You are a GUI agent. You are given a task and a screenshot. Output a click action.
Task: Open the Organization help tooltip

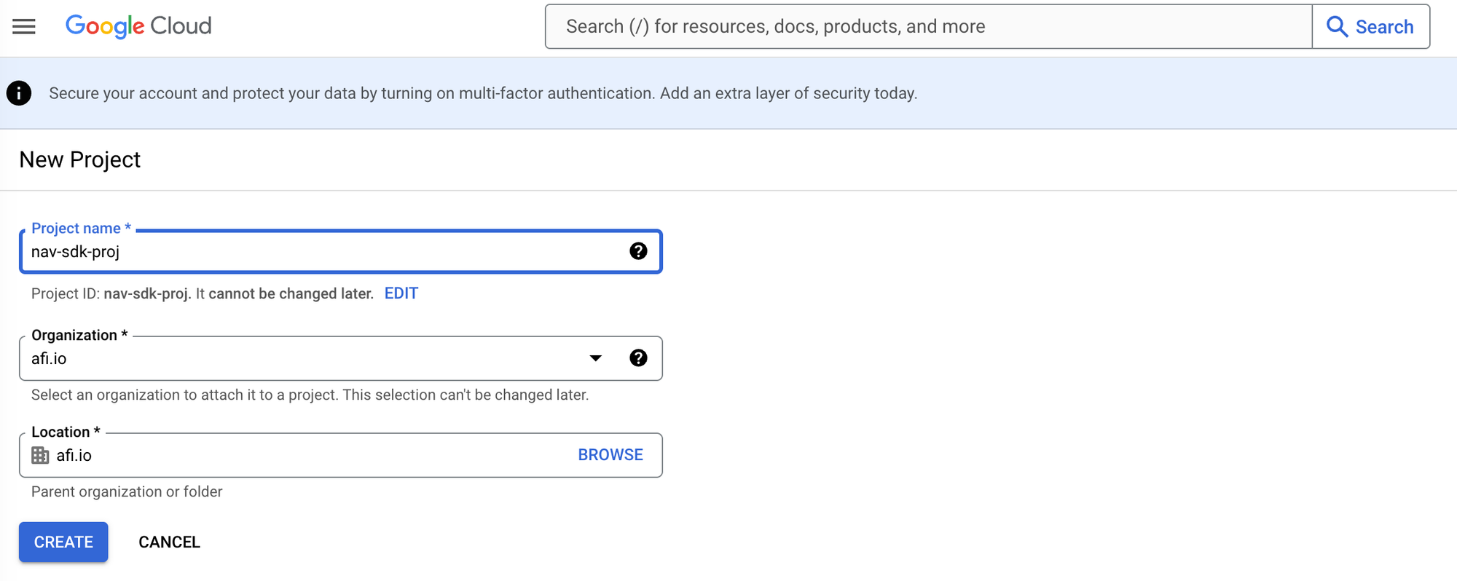tap(638, 357)
